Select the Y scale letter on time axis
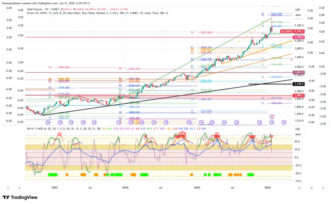This screenshot has height=204, width=331. pyautogui.click(x=8, y=187)
